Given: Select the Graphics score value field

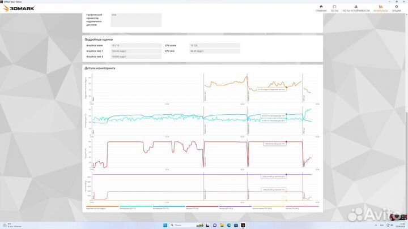Looking at the screenshot, I should pyautogui.click(x=136, y=45).
